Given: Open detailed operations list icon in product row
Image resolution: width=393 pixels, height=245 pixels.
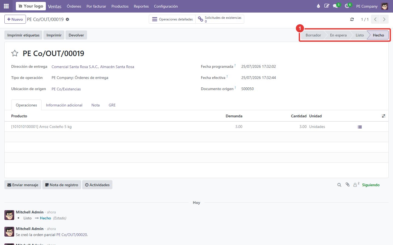Looking at the screenshot, I should [360, 127].
